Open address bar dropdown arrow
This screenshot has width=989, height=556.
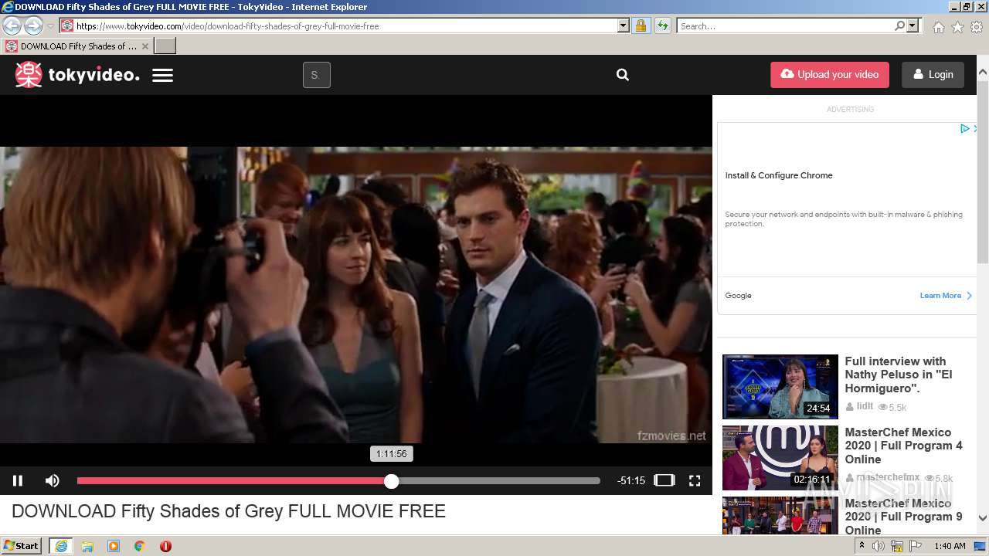624,25
